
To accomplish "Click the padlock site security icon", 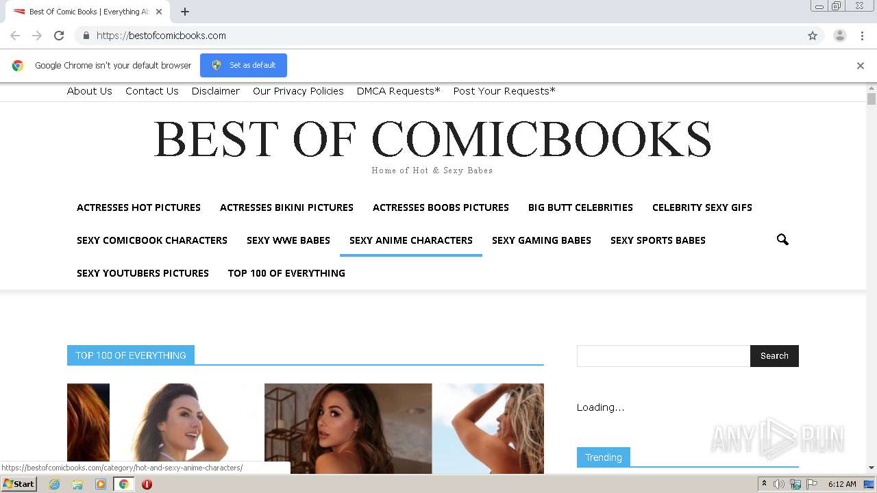I will click(86, 36).
